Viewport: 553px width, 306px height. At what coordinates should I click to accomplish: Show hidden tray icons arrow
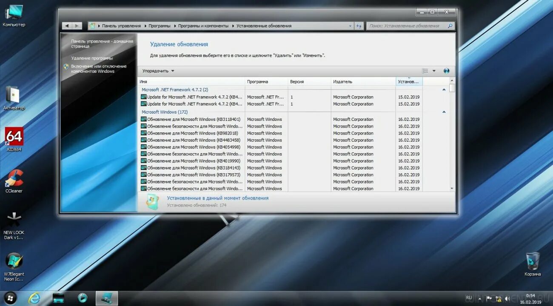[480, 298]
